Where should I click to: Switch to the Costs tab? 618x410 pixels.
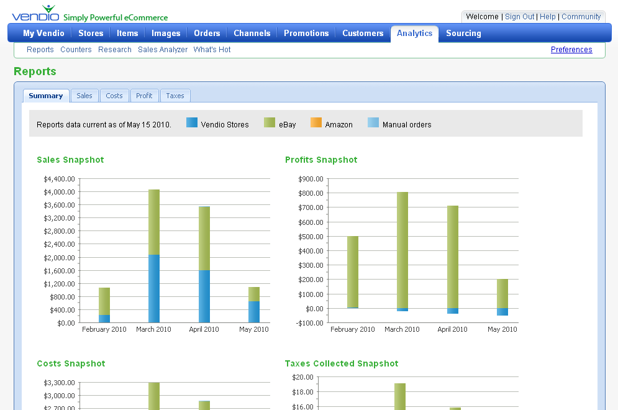tap(114, 96)
